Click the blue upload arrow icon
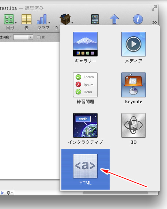This screenshot has height=209, width=167. click(114, 19)
